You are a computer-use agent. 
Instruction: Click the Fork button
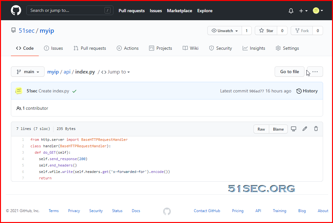pyautogui.click(x=302, y=30)
